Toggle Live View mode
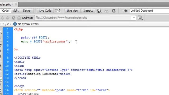 pos(73,11)
